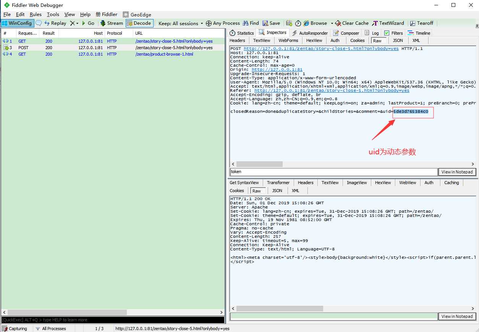Click the Fiddler menu item
The width and height of the screenshot is (479, 332).
[x=106, y=14]
